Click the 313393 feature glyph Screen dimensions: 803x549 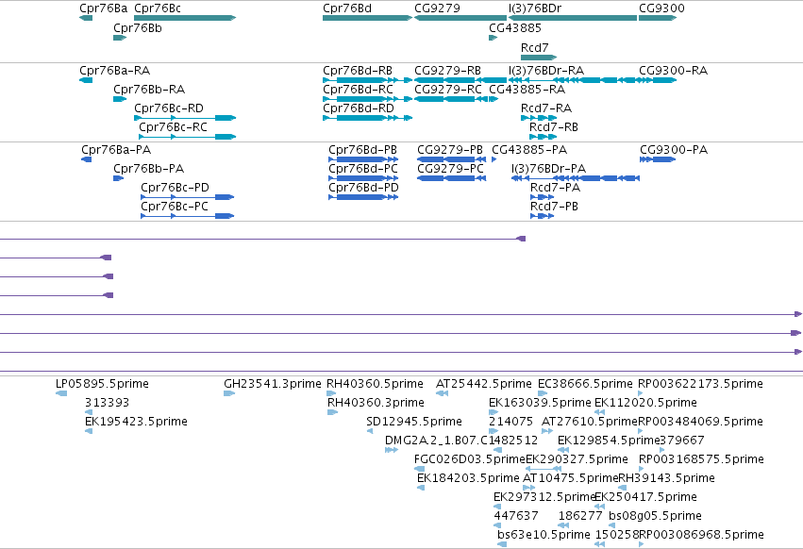coord(89,412)
